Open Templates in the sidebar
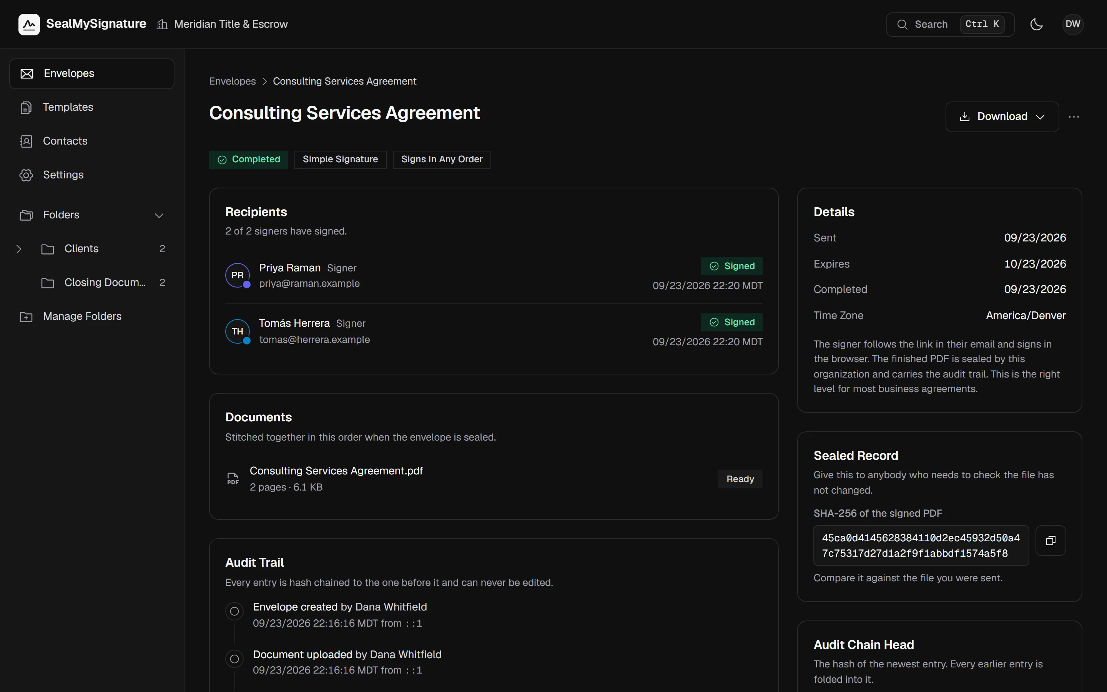This screenshot has width=1107, height=692. (x=91, y=108)
